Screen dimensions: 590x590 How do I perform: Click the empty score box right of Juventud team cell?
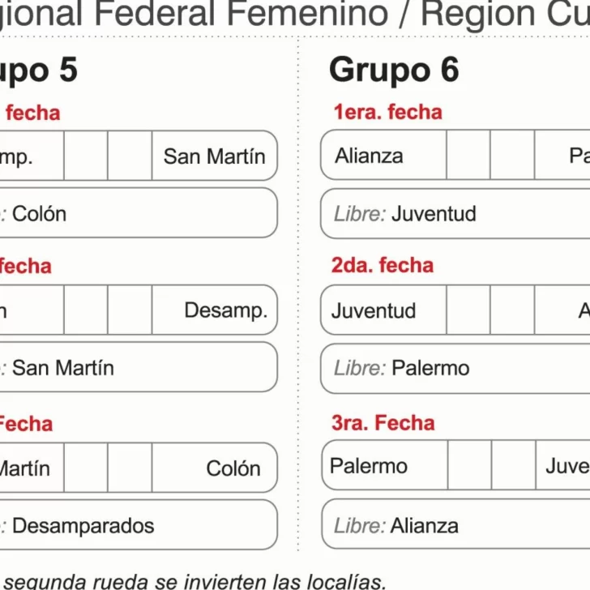coord(468,310)
